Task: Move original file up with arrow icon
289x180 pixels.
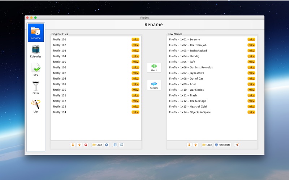Action: (79, 145)
